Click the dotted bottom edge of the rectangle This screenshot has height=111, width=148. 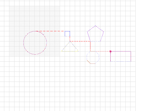pyautogui.click(x=121, y=62)
